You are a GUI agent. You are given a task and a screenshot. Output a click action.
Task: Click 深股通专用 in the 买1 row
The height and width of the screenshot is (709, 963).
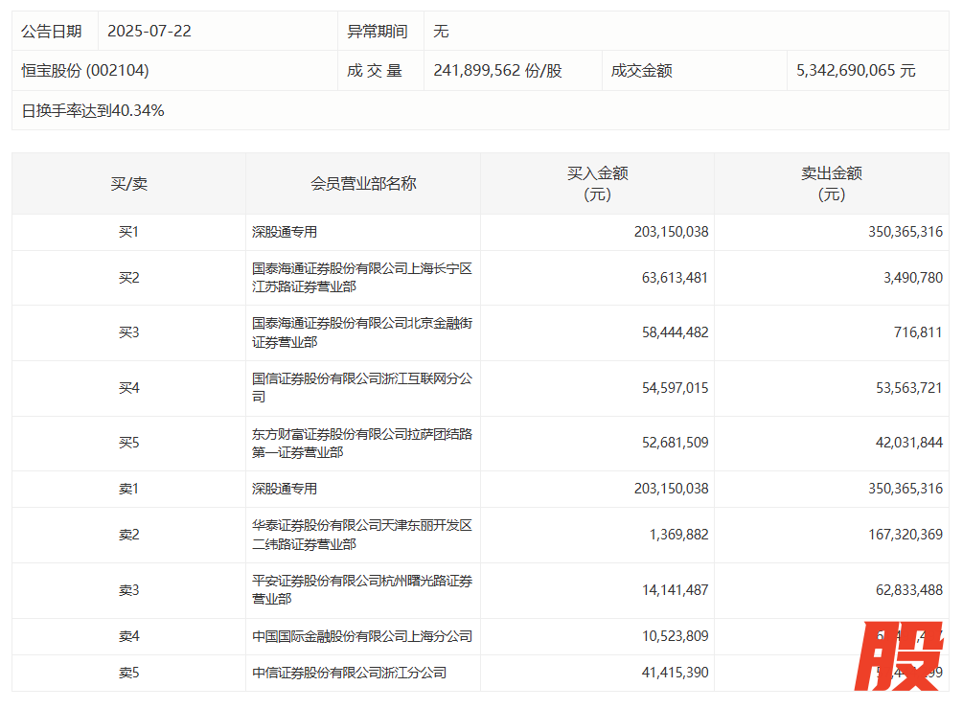(x=285, y=232)
